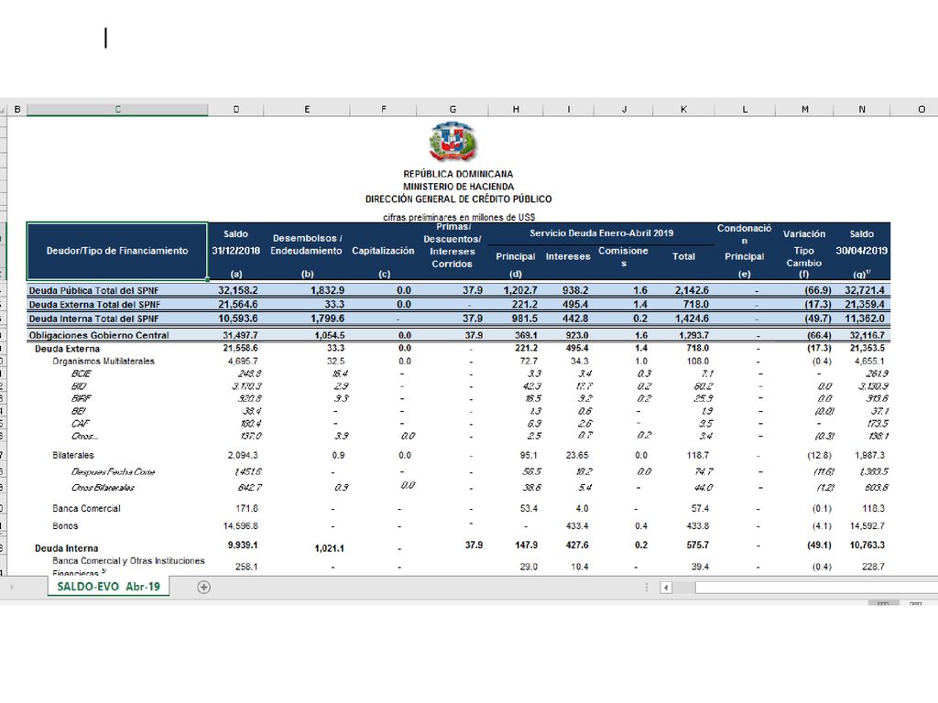Select the value 32,721.4 cell
The width and height of the screenshot is (938, 703).
click(865, 290)
